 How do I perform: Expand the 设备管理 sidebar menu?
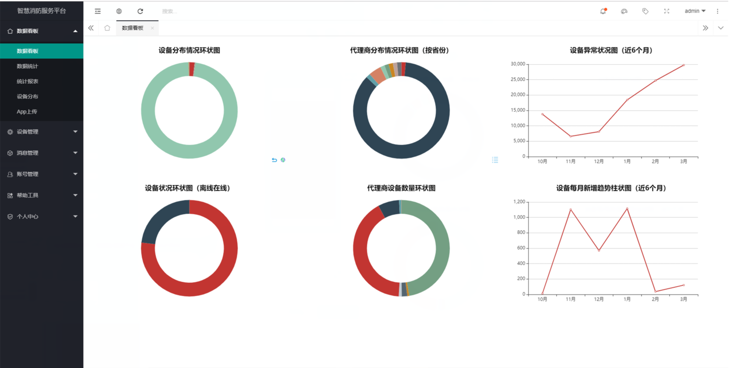coord(42,132)
